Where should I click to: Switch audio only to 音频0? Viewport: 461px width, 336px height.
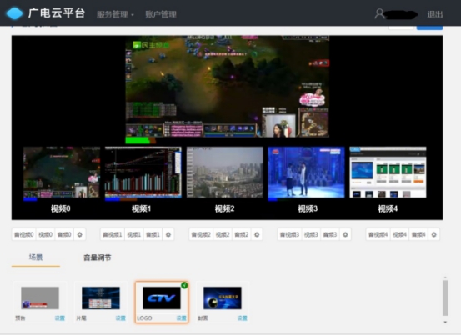click(64, 234)
